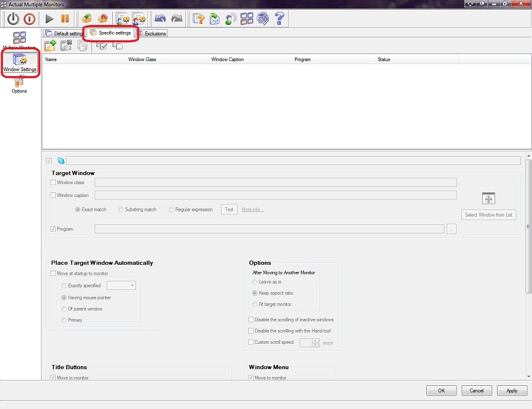Click the orange pause icon

65,18
